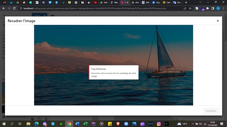Screen dimensions: 227x127
Task: Click the Recadrage button
Action: coord(211,111)
